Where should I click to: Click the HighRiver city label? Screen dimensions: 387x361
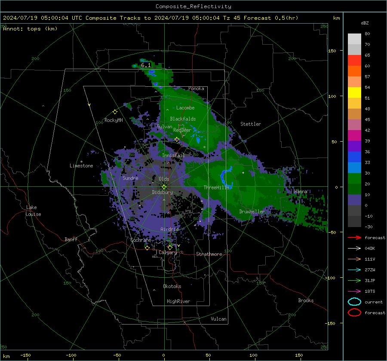tap(178, 301)
